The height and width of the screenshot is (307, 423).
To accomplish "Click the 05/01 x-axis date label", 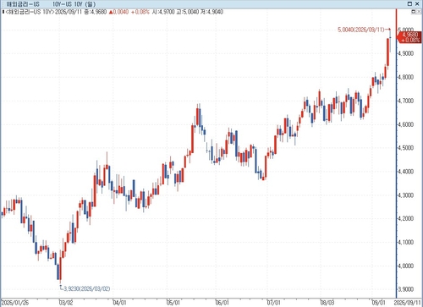I will point(173,303).
